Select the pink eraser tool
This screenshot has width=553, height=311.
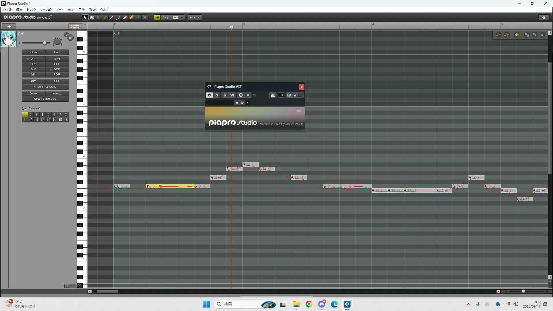tap(125, 18)
